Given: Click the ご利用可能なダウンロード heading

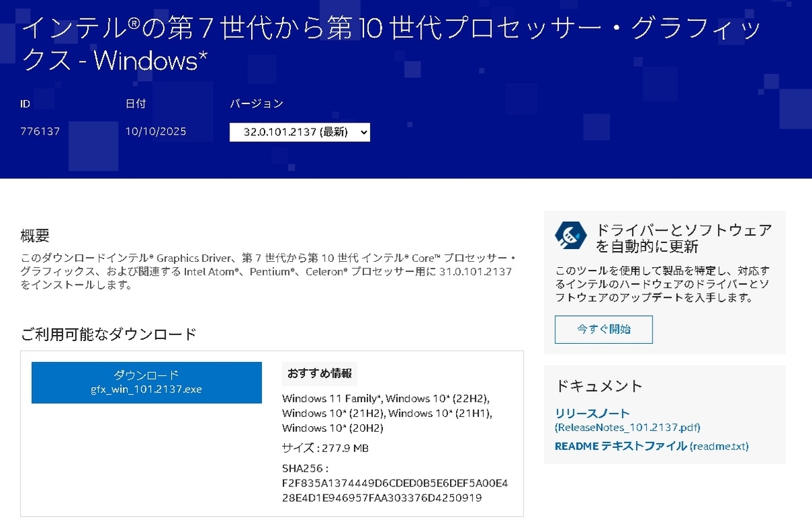Looking at the screenshot, I should point(108,334).
